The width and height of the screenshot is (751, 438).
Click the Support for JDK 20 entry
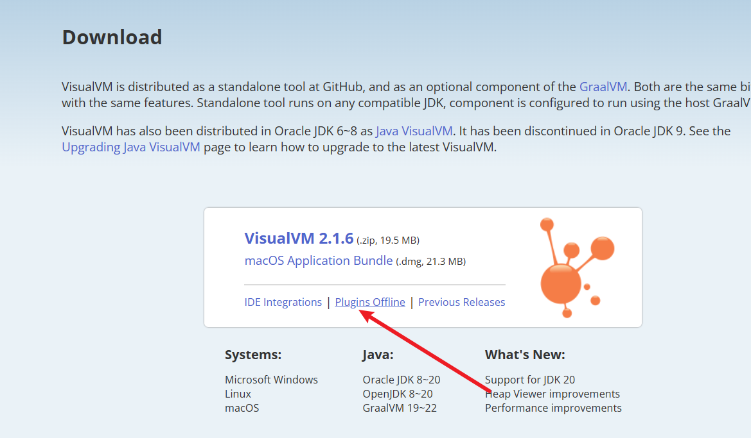tap(529, 379)
